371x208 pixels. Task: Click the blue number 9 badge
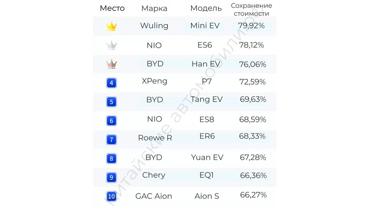click(x=111, y=177)
